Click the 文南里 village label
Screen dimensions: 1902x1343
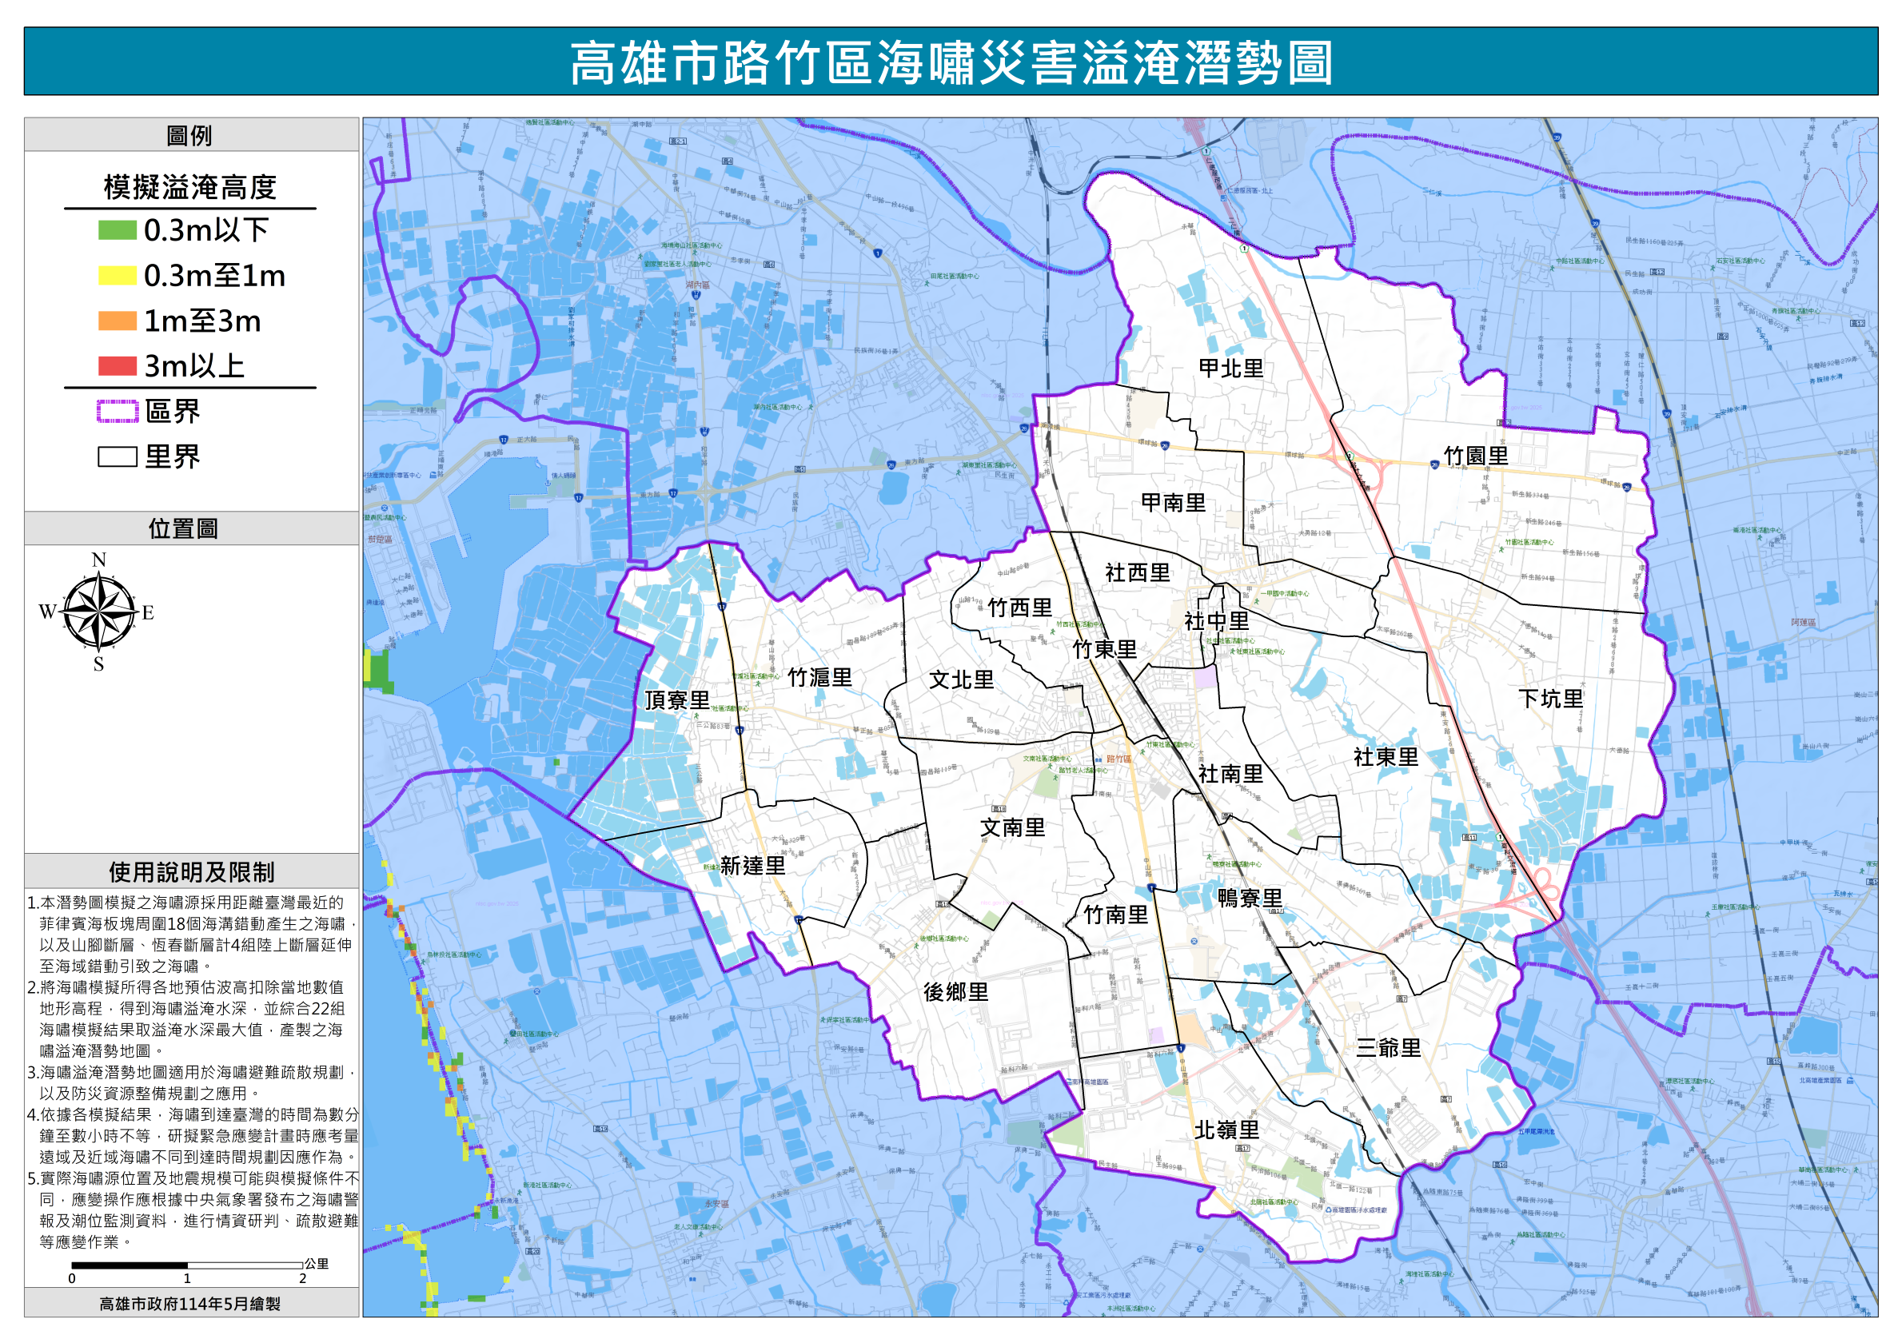pyautogui.click(x=1012, y=827)
